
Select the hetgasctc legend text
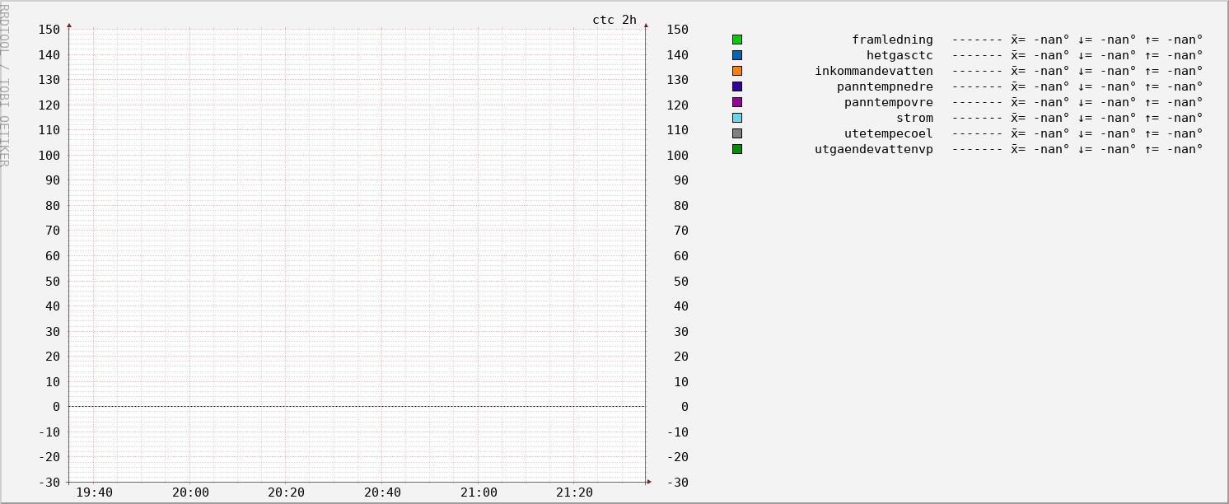tap(900, 55)
